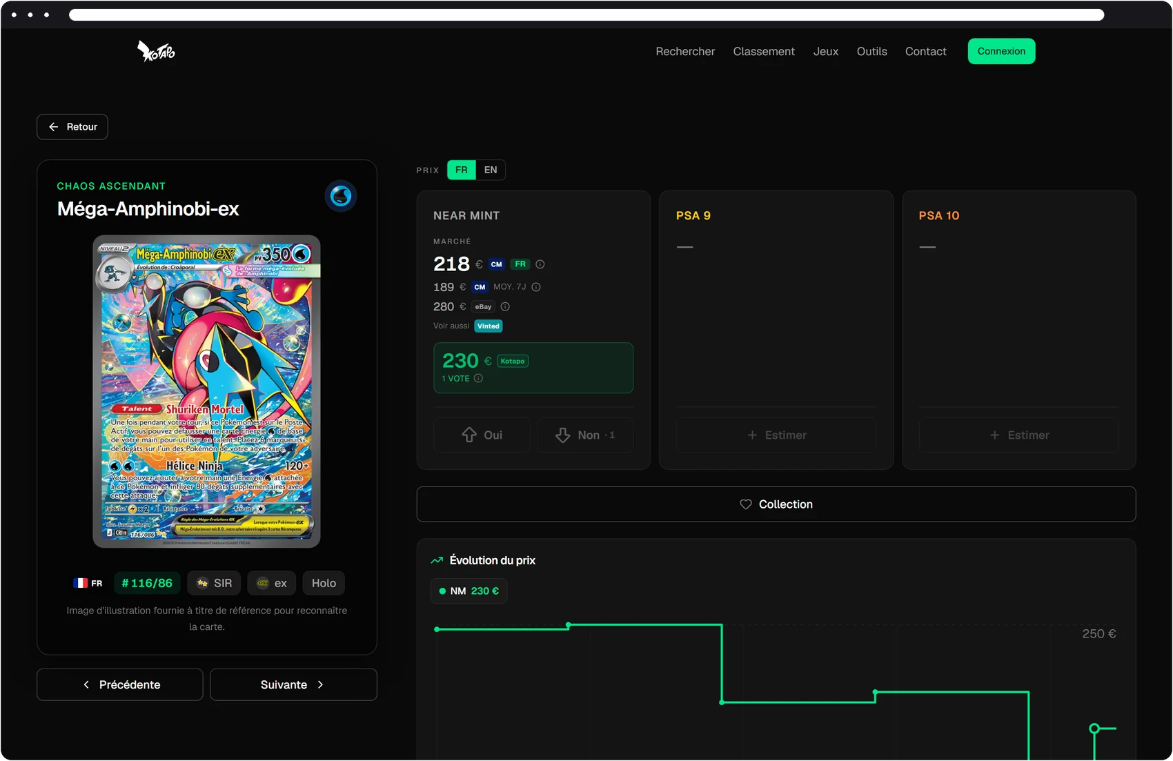Go to the Contact page
1173x761 pixels.
point(926,51)
